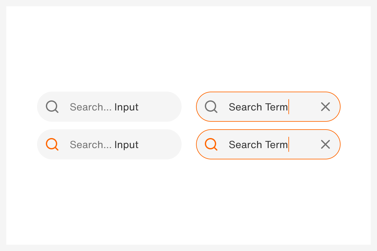Click the gray magnifier icon in top-right search field
This screenshot has width=377, height=251.
click(211, 107)
